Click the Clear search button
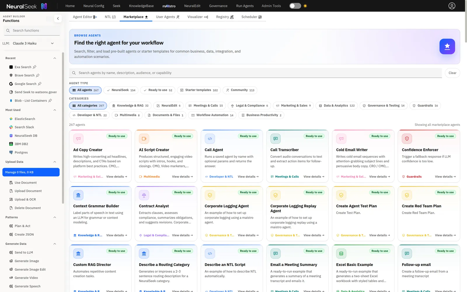The height and width of the screenshot is (292, 467). pos(452,73)
